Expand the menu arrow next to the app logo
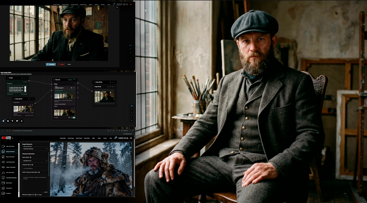Screen dimensions: 367x203 coord(13,138)
